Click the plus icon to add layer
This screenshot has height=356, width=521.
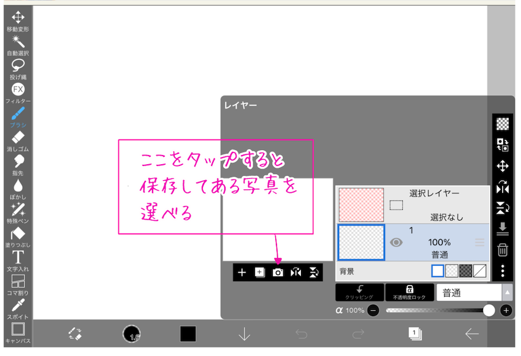[241, 273]
